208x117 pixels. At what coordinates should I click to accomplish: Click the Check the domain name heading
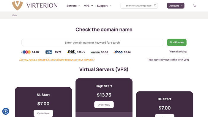104,29
